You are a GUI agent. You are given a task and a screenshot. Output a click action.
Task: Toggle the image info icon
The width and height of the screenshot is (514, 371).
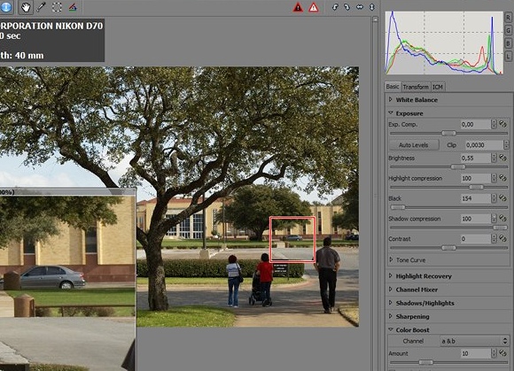tap(5, 7)
